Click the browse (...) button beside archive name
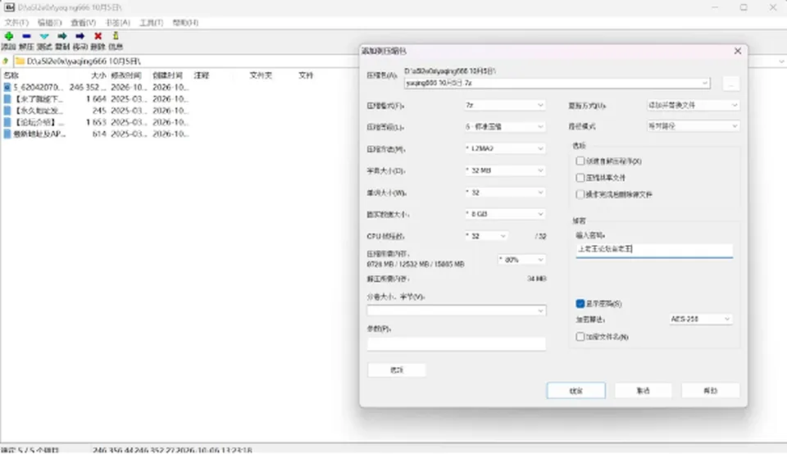Image resolution: width=787 pixels, height=454 pixels. click(730, 84)
